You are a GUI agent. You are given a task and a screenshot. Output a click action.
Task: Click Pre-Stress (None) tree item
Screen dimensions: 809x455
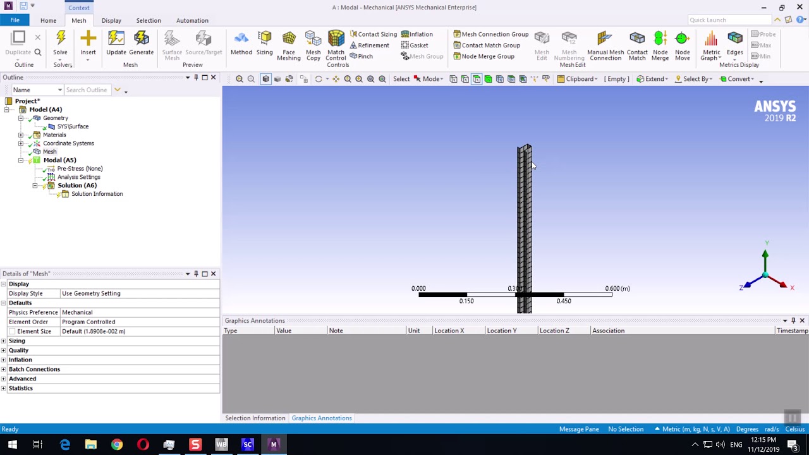80,169
